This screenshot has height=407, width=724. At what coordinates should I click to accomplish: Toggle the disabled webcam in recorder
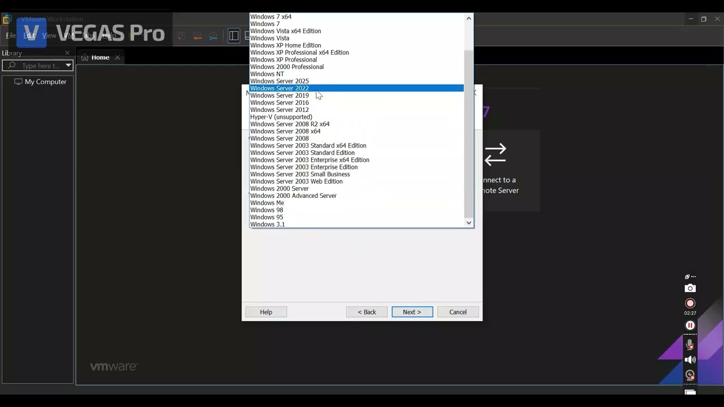[x=690, y=375]
